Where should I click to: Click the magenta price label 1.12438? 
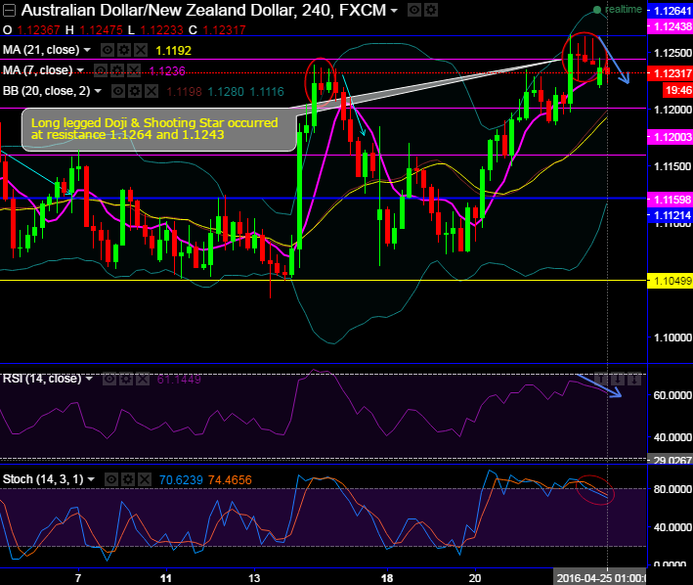point(670,26)
